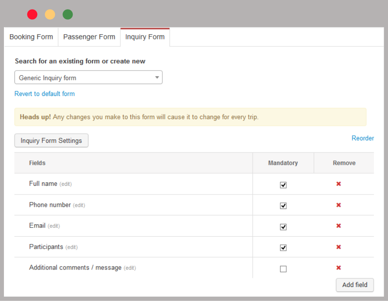This screenshot has width=388, height=301.
Task: Remove the Participants field
Action: click(x=339, y=247)
